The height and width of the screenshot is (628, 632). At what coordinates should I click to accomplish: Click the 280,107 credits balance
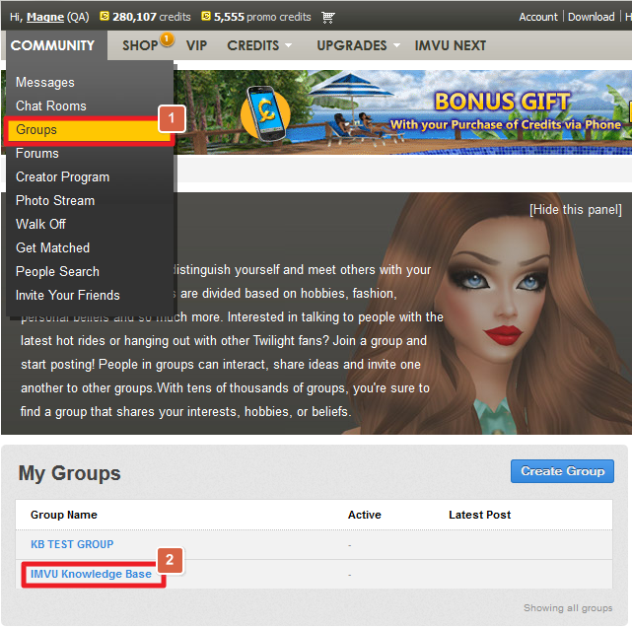tap(151, 17)
